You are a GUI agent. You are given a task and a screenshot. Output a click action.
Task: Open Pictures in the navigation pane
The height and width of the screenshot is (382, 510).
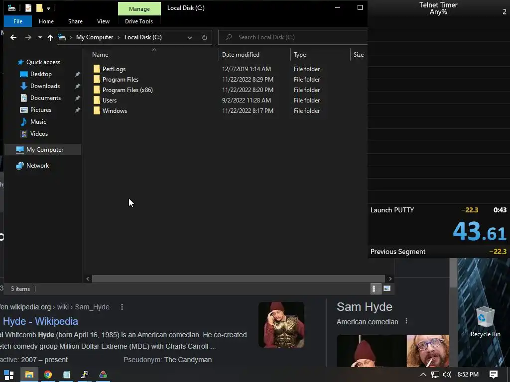[x=41, y=110]
